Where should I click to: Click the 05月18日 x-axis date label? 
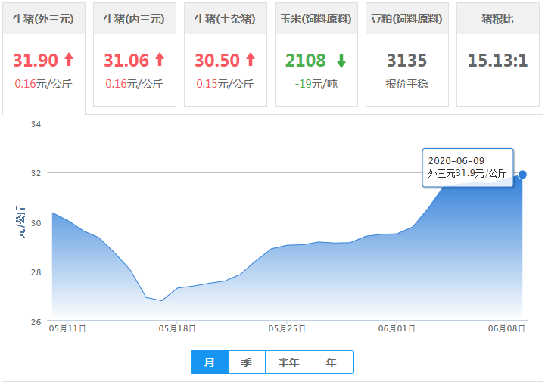point(177,329)
